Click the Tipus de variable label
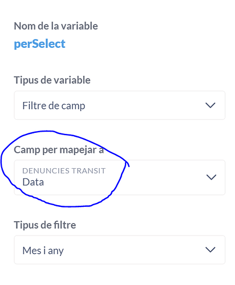This screenshot has height=285, width=235. (52, 80)
